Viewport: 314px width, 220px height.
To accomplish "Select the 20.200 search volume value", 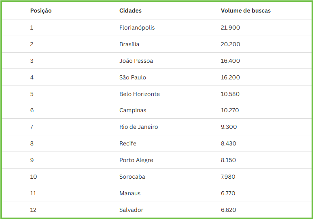I will click(230, 44).
